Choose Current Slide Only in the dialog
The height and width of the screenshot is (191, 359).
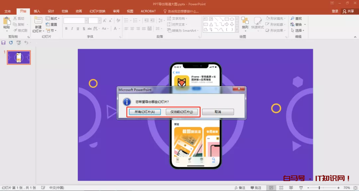coord(181,112)
